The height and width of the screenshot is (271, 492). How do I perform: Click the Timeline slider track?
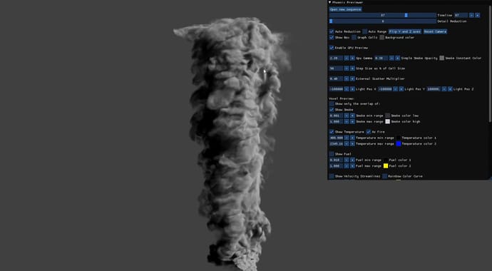383,15
